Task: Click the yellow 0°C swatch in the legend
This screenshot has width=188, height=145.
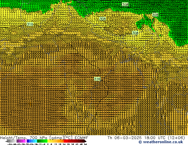Action: tap(49, 141)
